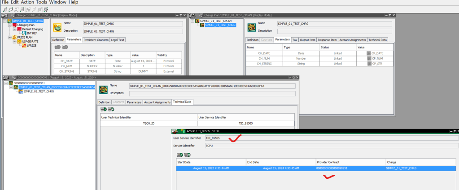Open the Action menu
Screen dimensions: 459x190
click(x=27, y=2)
